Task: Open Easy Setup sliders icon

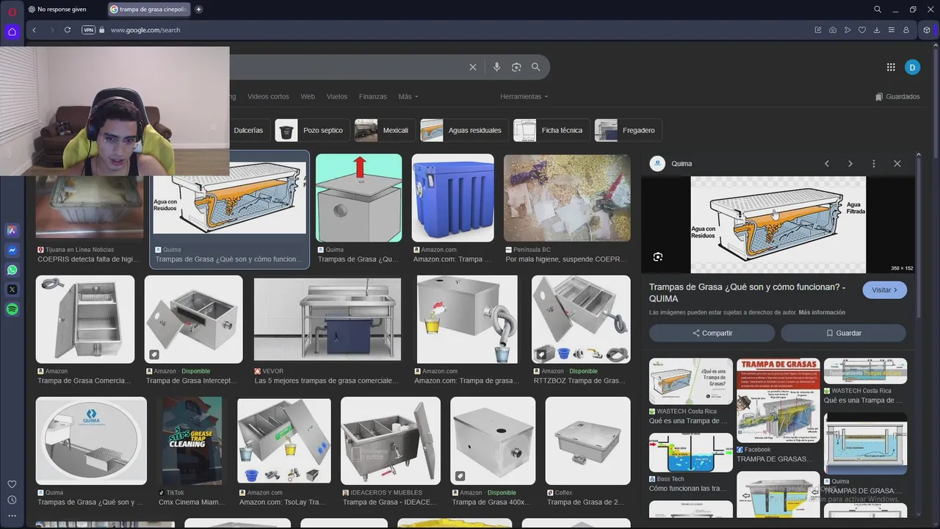Action: click(892, 30)
